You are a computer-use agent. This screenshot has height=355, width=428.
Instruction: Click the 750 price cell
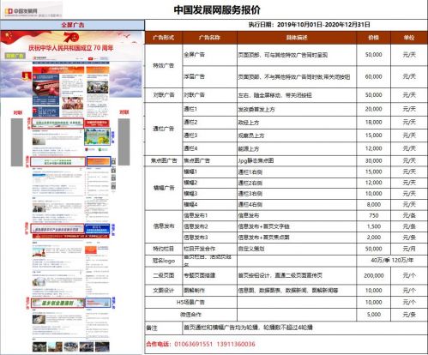373,215
